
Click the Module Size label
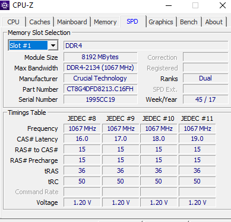click(41, 57)
